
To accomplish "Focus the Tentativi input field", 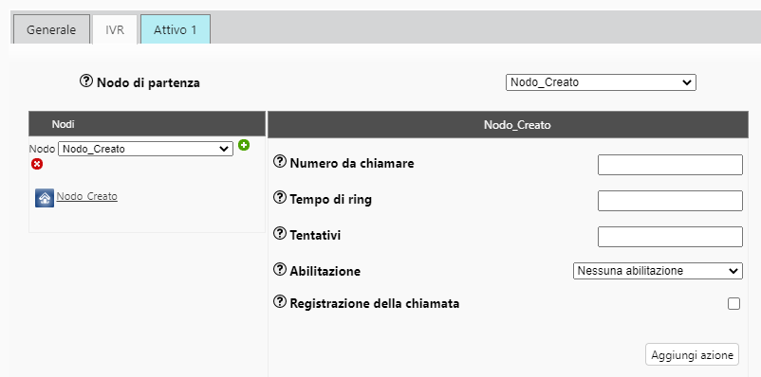I will tap(670, 237).
